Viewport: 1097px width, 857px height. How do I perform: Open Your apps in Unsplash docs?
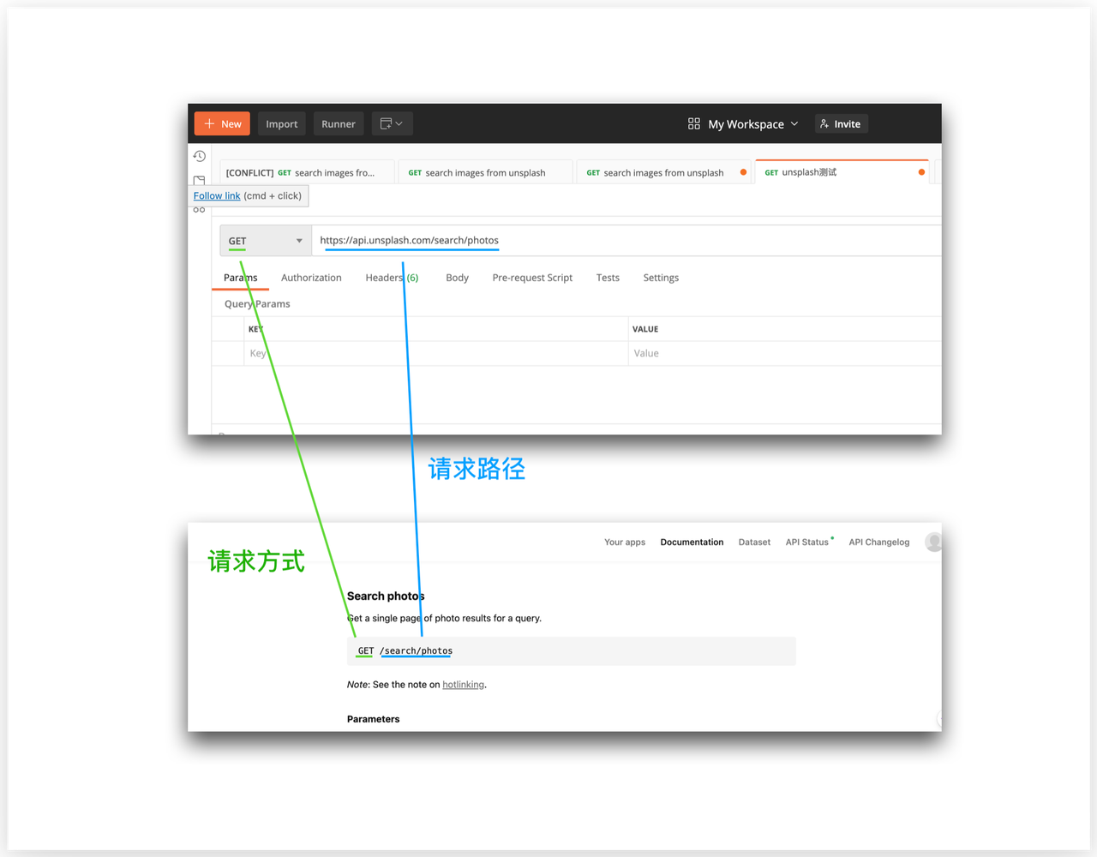[625, 542]
